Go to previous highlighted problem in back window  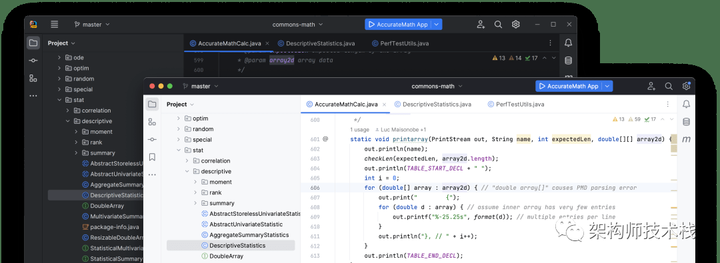pos(545,58)
